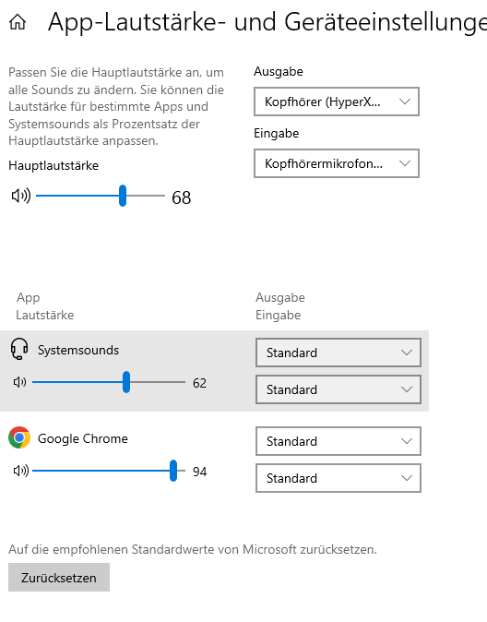Open the Ausgabe Kopfhörer device dropdown
Viewport: 487px width, 622px height.
337,102
